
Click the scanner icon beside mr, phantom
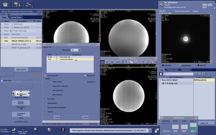pos(161,5)
